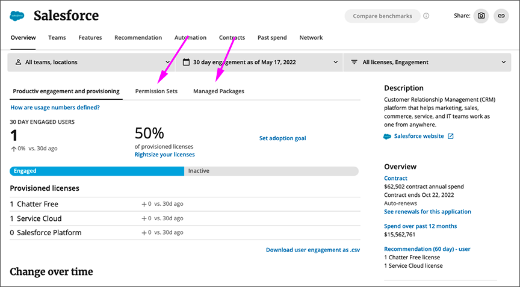Click the Change over time heading

coord(51,272)
